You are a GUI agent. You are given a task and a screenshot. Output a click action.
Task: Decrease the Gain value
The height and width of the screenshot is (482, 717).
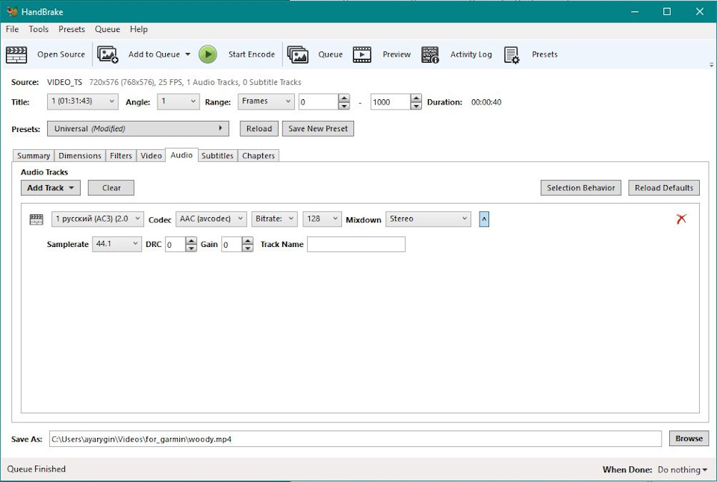(247, 248)
